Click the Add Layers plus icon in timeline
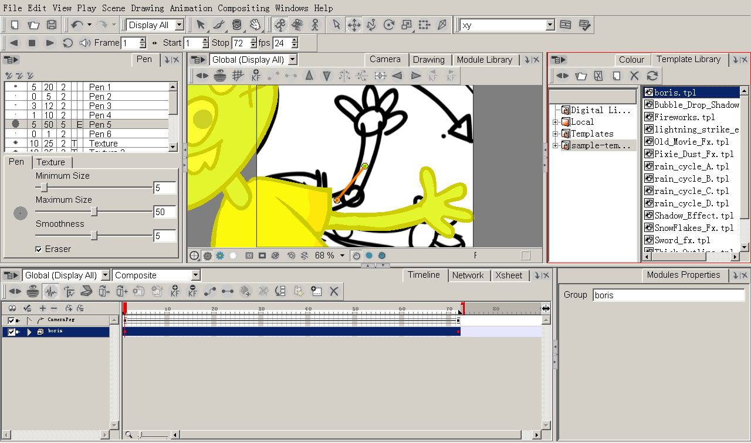The image size is (751, 443). click(42, 308)
